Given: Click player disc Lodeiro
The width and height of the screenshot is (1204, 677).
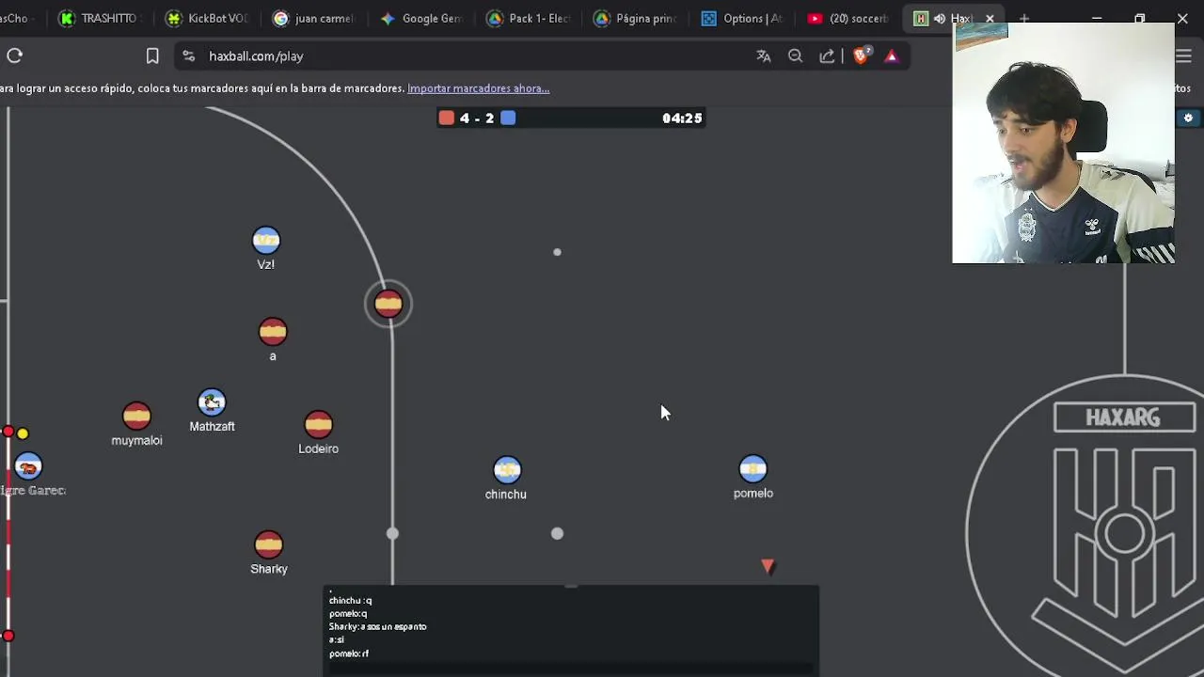Looking at the screenshot, I should 318,425.
